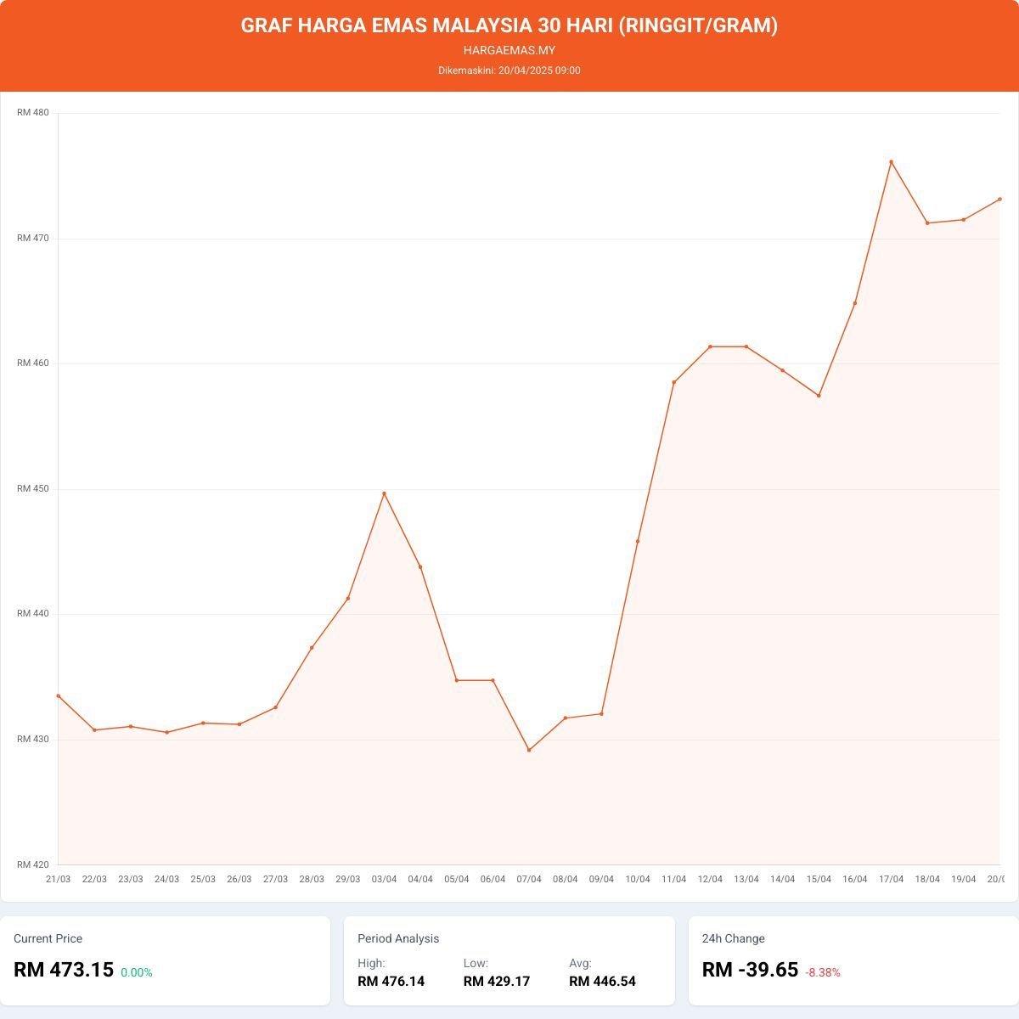Click the 12/04 date label on x-axis
The image size is (1019, 1019).
(710, 880)
